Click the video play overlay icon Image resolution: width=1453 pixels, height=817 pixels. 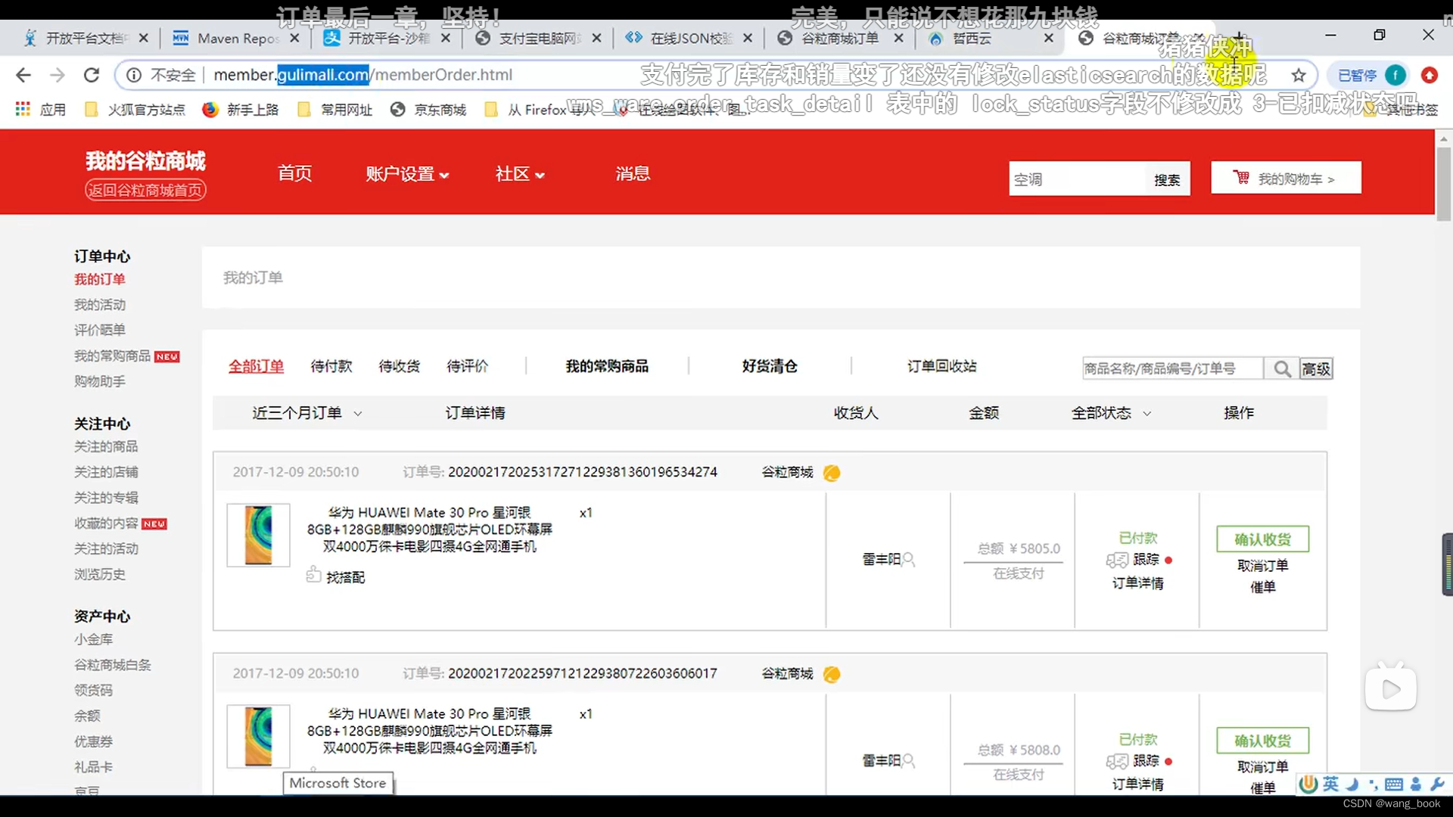[1391, 688]
